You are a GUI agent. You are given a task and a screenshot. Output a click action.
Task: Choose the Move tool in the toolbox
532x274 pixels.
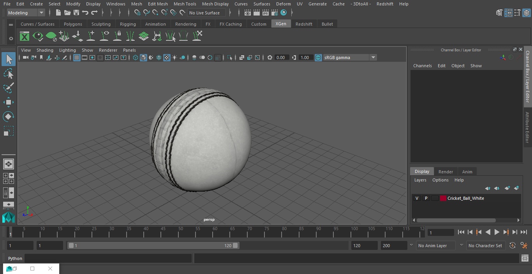tap(8, 102)
